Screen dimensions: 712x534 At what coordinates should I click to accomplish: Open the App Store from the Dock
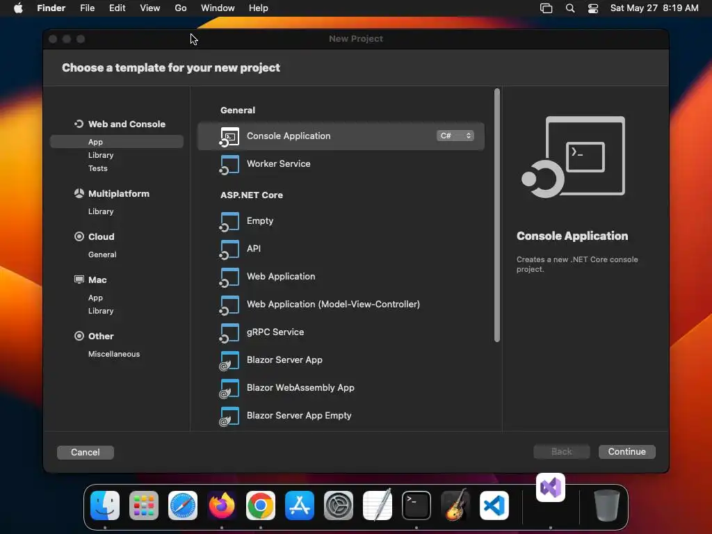tap(300, 505)
